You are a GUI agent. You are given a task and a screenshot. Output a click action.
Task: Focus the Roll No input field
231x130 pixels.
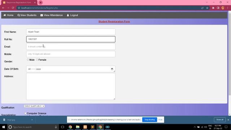(x=71, y=39)
